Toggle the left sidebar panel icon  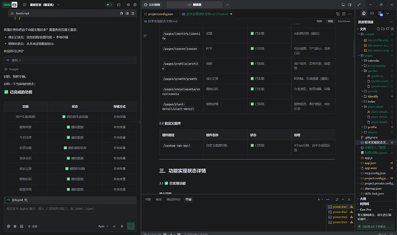25,5
